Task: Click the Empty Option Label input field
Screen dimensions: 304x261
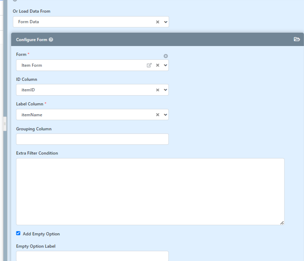Action: (92, 256)
